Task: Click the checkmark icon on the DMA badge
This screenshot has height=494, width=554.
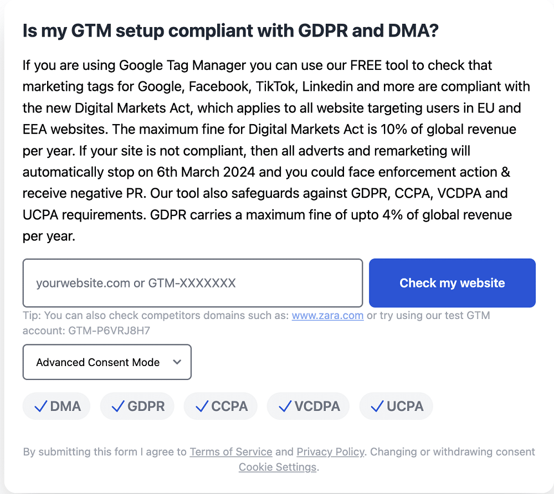Action: pos(40,406)
